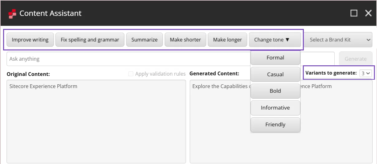Open the Variants to generate dropdown
377x164 pixels.
(365, 73)
